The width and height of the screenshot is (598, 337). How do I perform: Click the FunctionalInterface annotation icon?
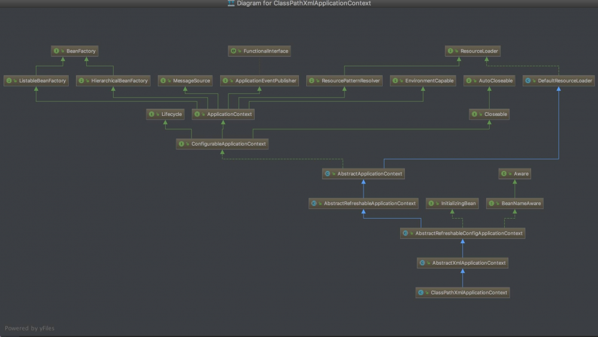click(x=233, y=51)
